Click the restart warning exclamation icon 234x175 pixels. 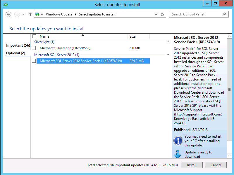pyautogui.click(x=178, y=141)
